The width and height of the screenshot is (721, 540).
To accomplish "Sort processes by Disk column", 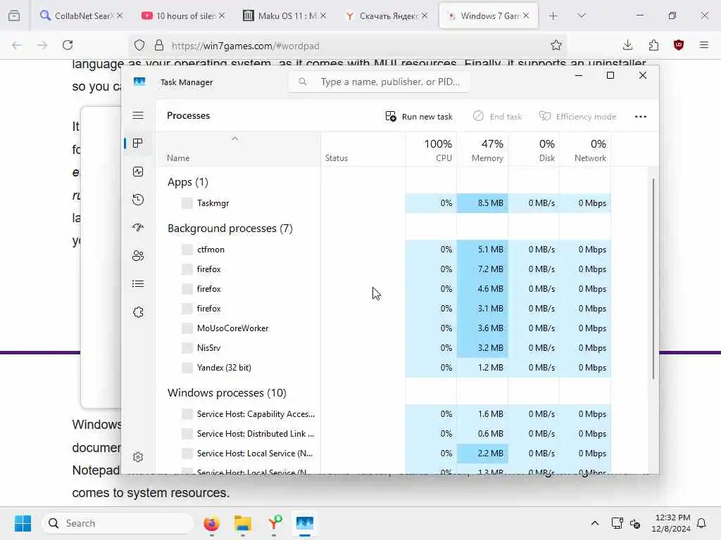I will (x=534, y=150).
